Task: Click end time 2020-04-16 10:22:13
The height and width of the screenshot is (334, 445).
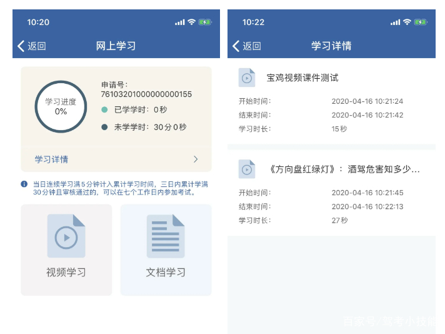Action: coord(367,206)
